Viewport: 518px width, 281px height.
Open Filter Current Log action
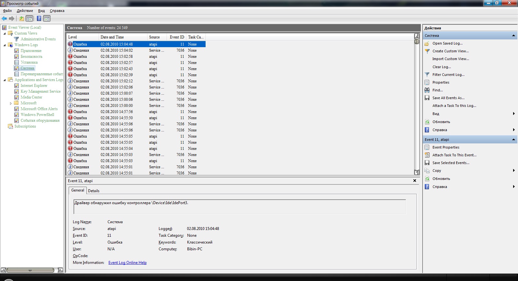coord(448,75)
